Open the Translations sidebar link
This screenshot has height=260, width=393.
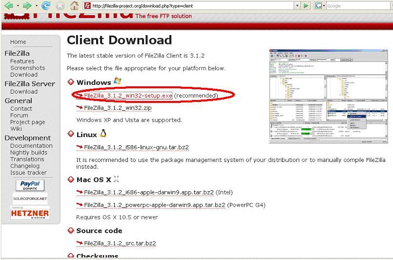coord(27,160)
